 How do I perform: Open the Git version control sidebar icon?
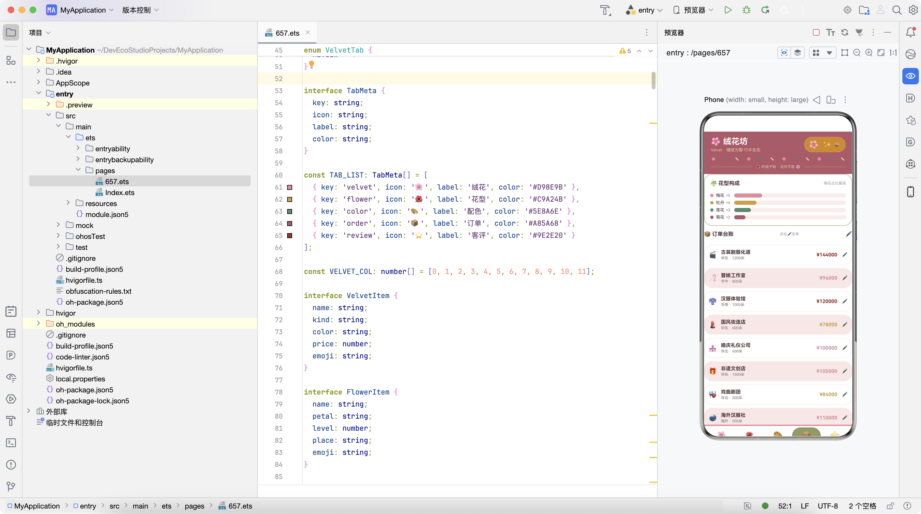[x=11, y=486]
